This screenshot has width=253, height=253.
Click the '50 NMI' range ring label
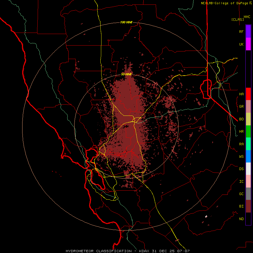click(x=126, y=74)
